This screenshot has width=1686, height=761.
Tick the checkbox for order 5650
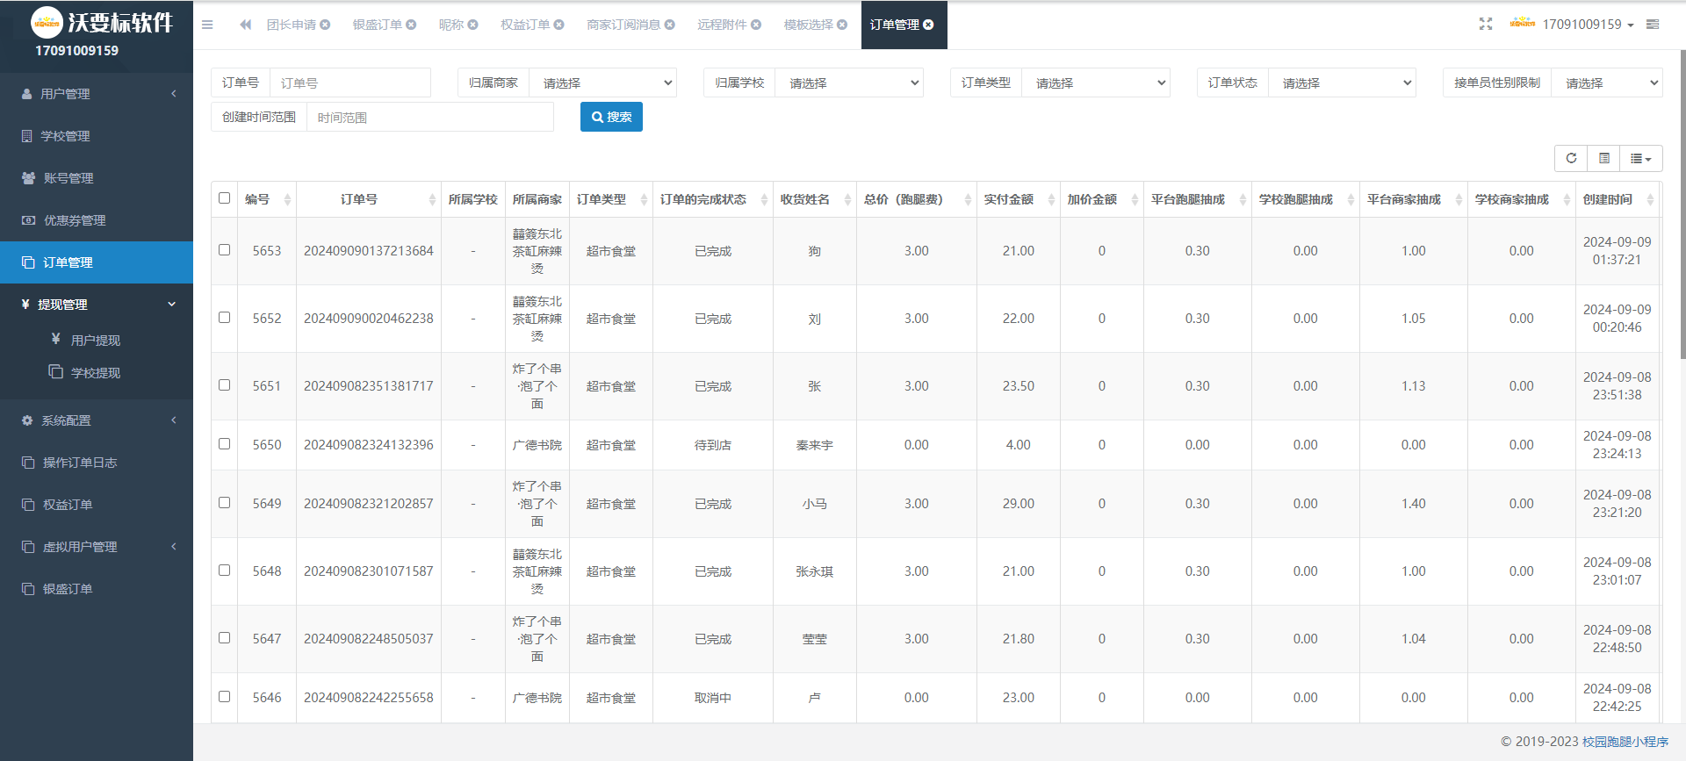224,444
